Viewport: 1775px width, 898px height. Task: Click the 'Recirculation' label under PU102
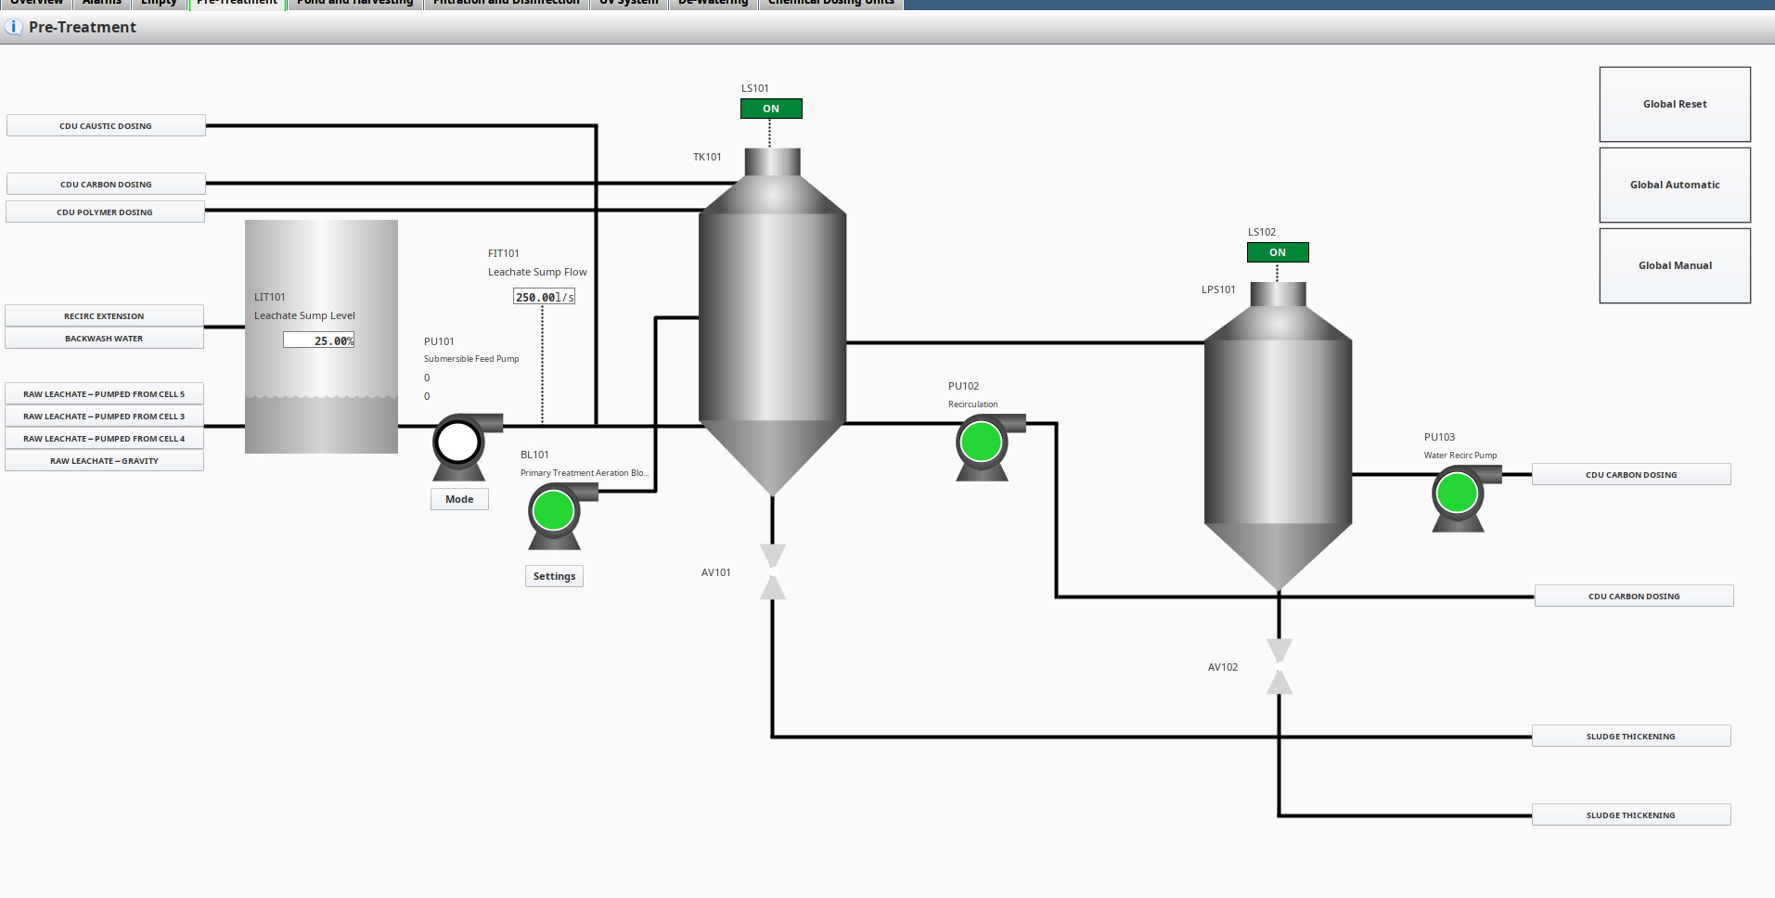[x=972, y=404]
